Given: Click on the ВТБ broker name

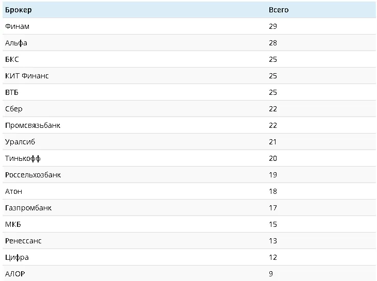Looking at the screenshot, I should click(11, 92).
